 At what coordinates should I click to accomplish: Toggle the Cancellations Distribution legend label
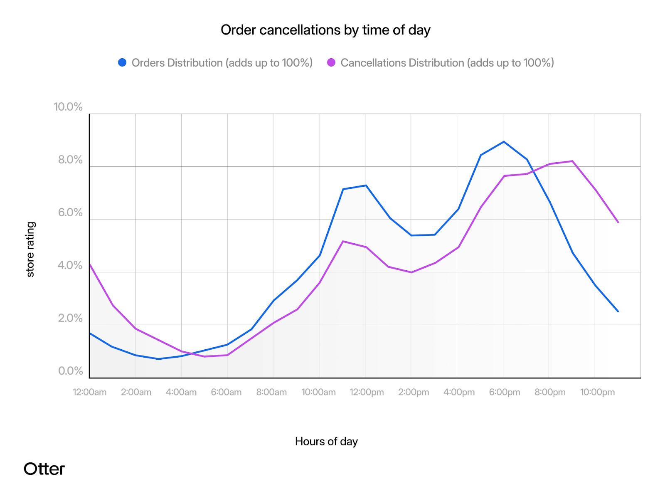click(x=447, y=63)
